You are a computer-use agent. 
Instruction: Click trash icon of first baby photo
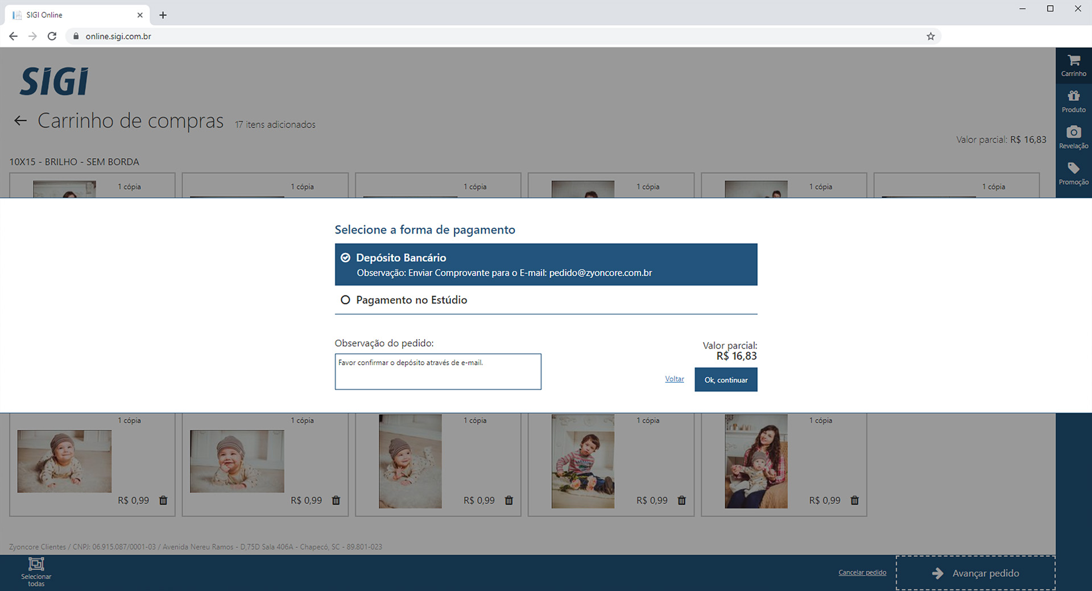pos(163,501)
